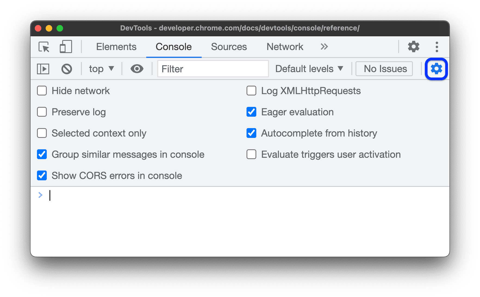Open the show console sidebar icon
This screenshot has width=480, height=297.
[x=43, y=69]
